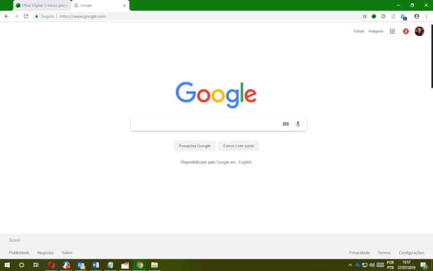
Task: Click the colorful Google logo
Action: (x=216, y=95)
